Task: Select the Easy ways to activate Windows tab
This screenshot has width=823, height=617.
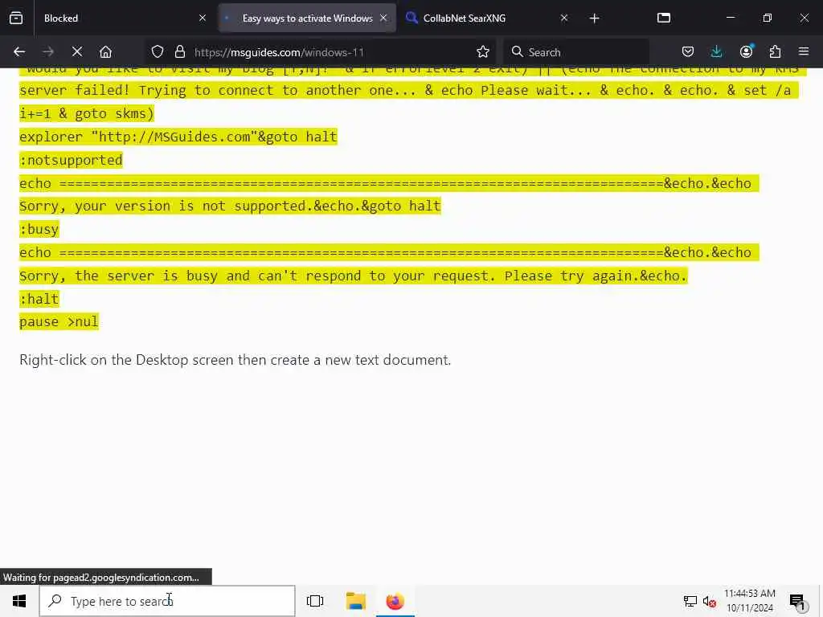Action: point(307,18)
